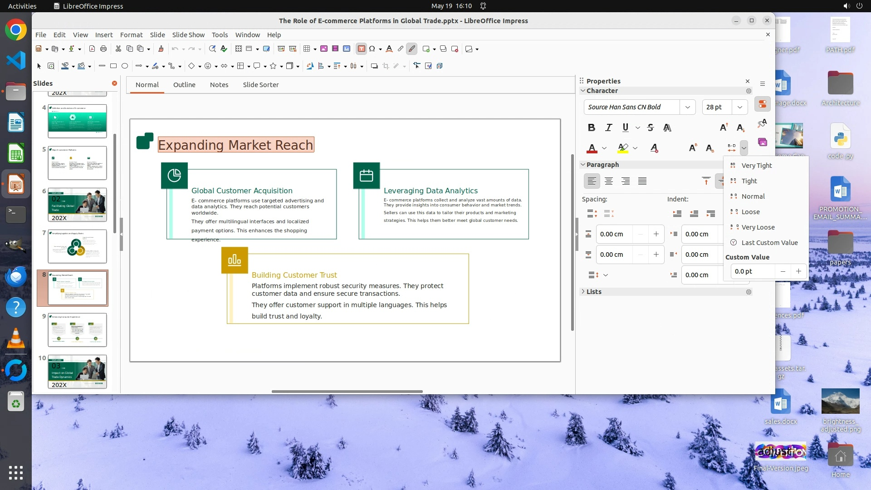Toggle Strikethrough formatting
Image resolution: width=871 pixels, height=490 pixels.
point(650,127)
